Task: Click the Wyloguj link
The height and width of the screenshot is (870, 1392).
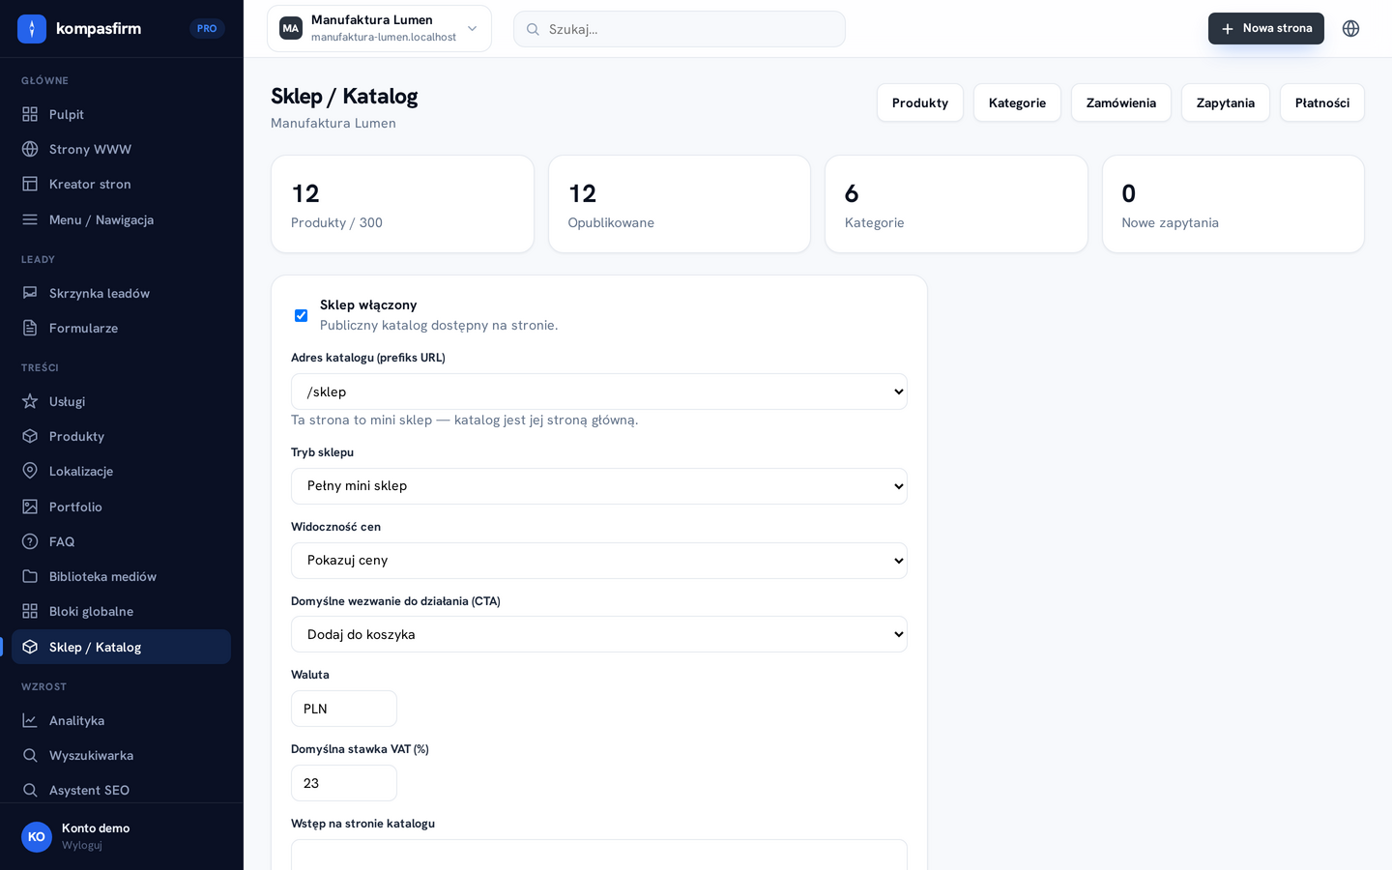Action: [82, 845]
